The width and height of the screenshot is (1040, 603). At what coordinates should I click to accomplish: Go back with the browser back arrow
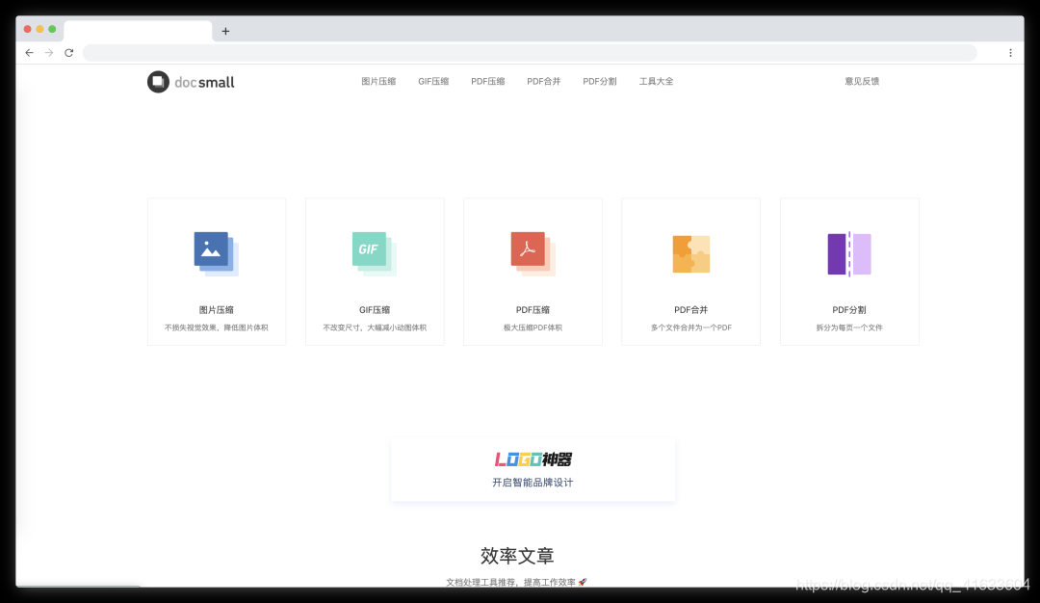[29, 52]
